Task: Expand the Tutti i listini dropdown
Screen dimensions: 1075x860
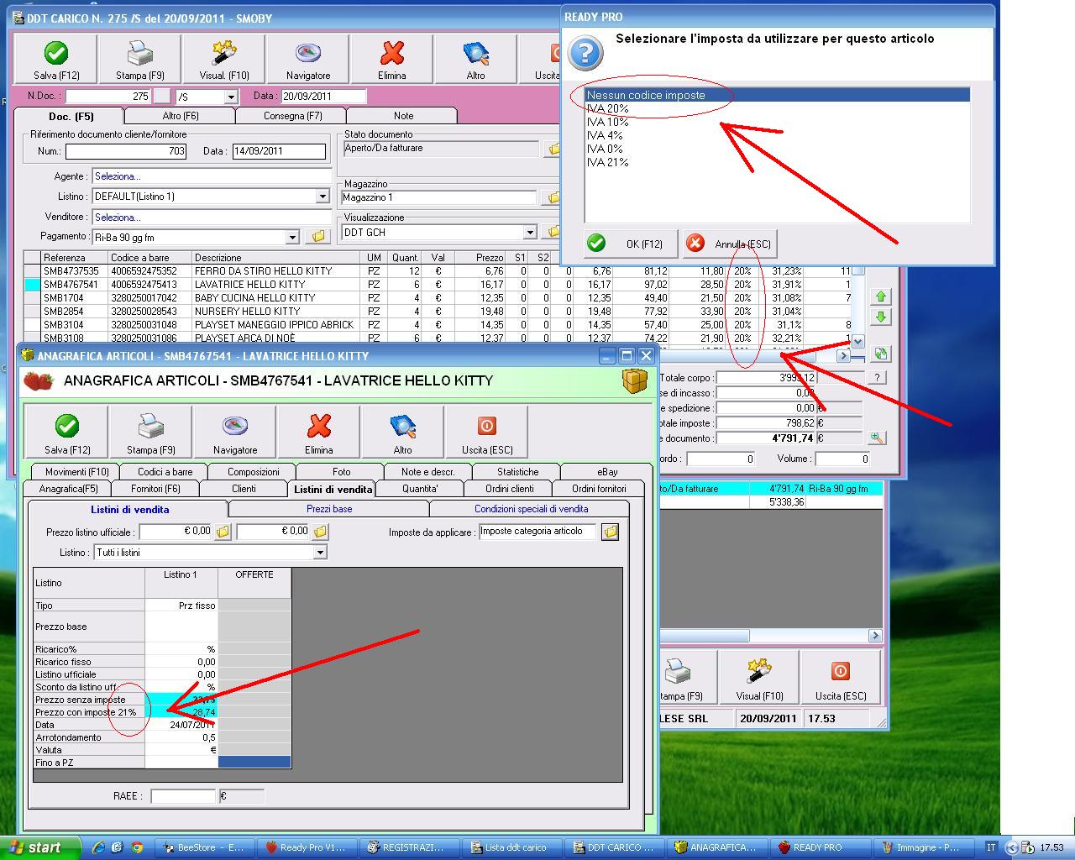Action: tap(319, 553)
